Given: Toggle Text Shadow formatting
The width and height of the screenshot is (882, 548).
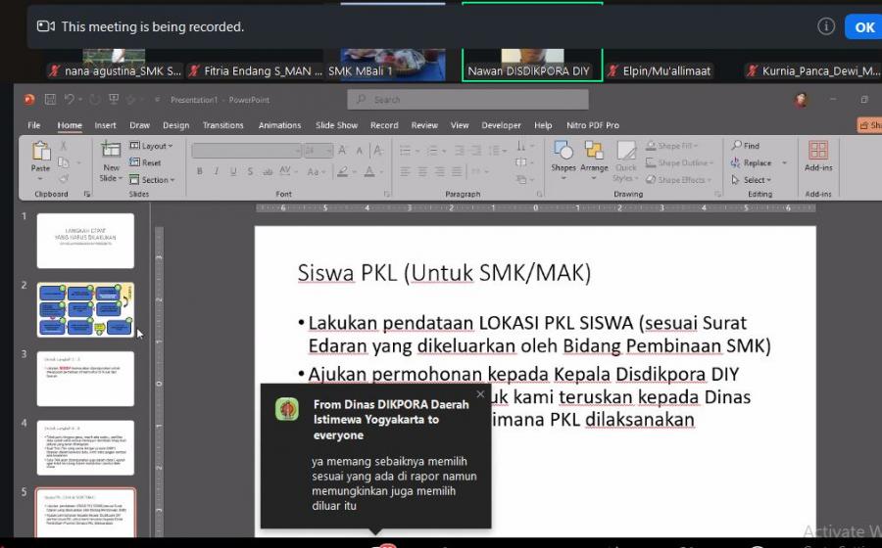Looking at the screenshot, I should 250,171.
